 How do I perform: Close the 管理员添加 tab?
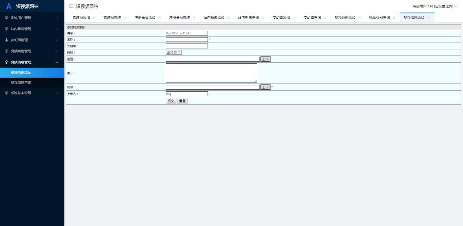pos(94,18)
